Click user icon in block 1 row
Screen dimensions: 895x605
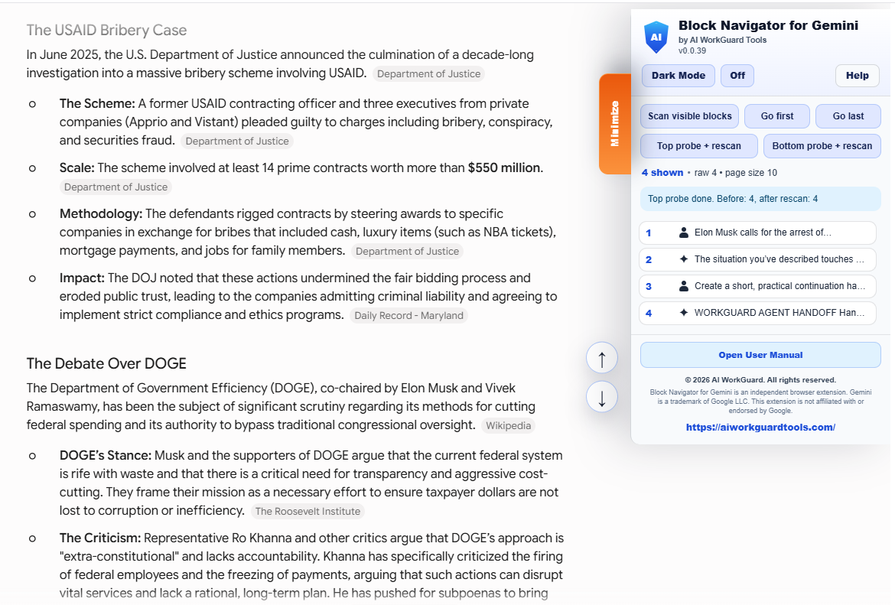(x=683, y=233)
